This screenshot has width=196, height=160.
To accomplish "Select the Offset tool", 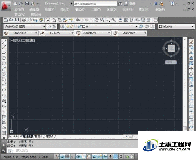I will (x=191, y=58).
